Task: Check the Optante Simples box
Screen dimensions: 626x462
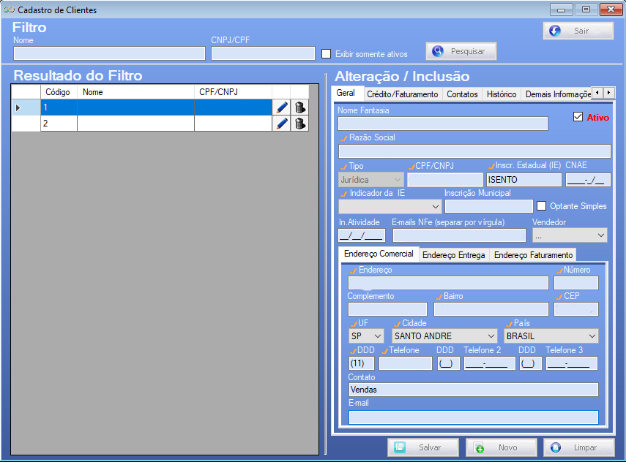Action: click(x=541, y=205)
